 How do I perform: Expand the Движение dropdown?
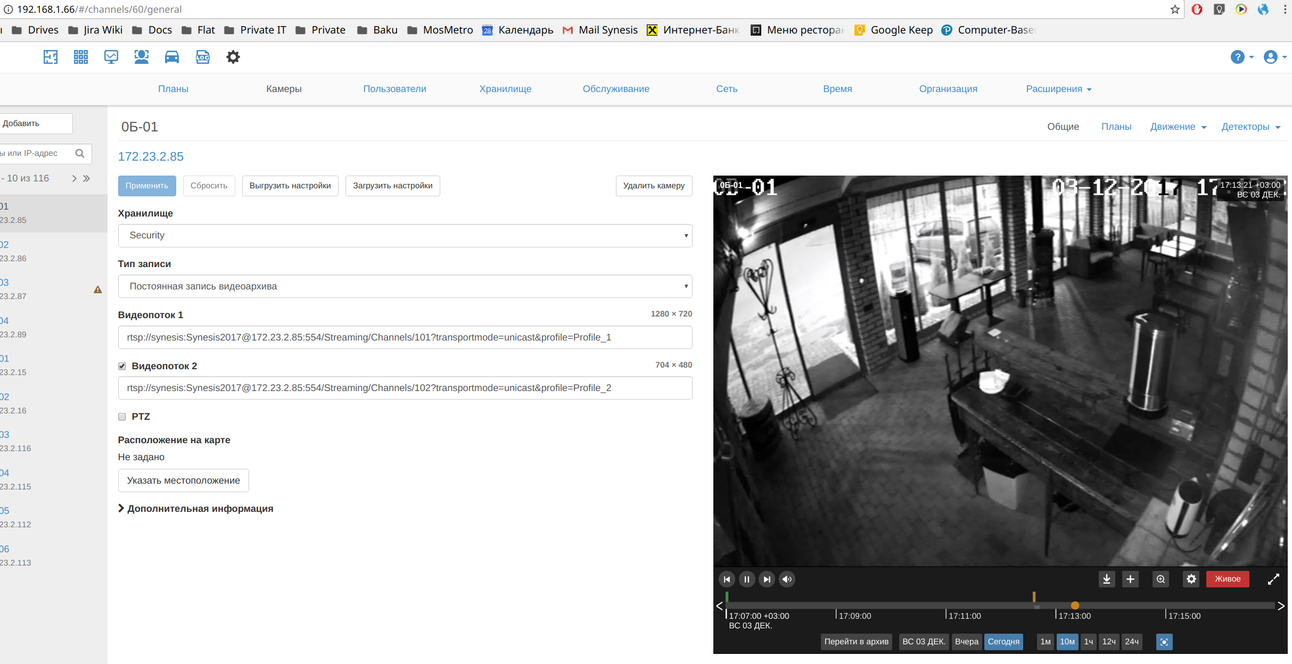click(1178, 127)
